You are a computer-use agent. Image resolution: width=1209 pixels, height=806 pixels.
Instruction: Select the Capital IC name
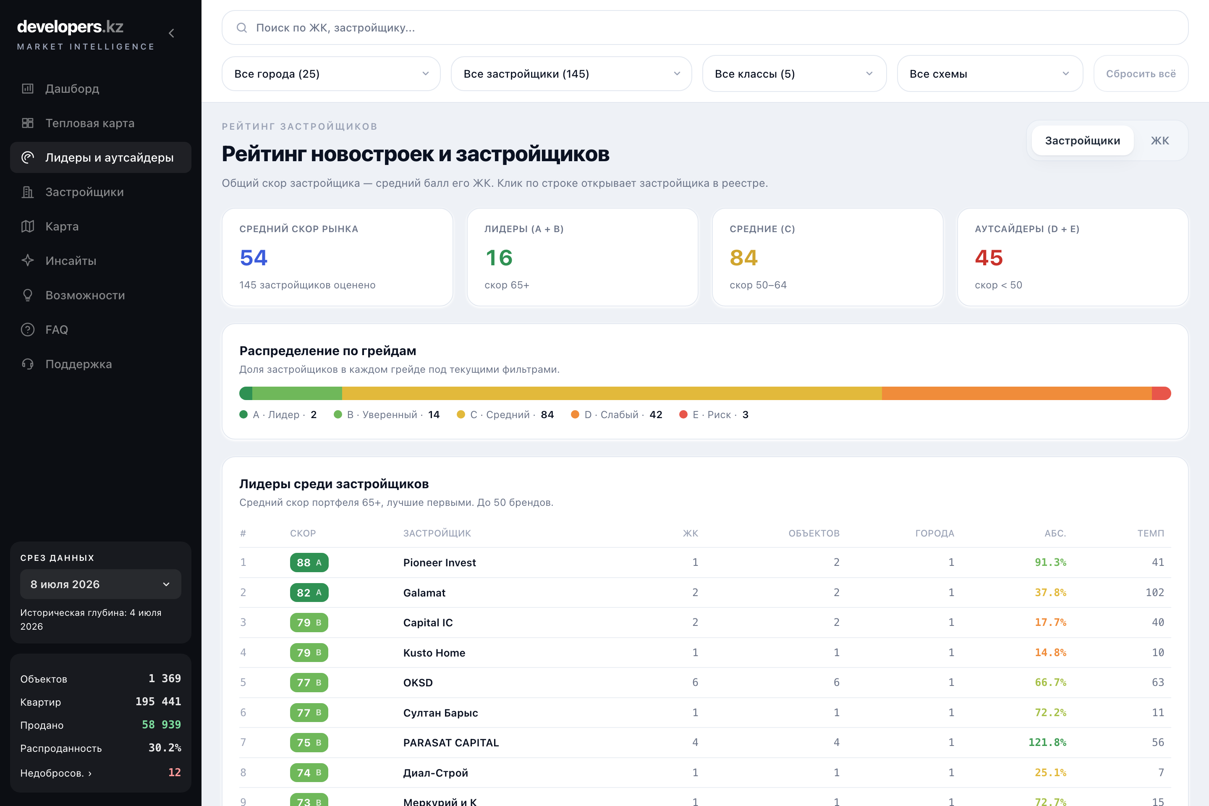428,623
